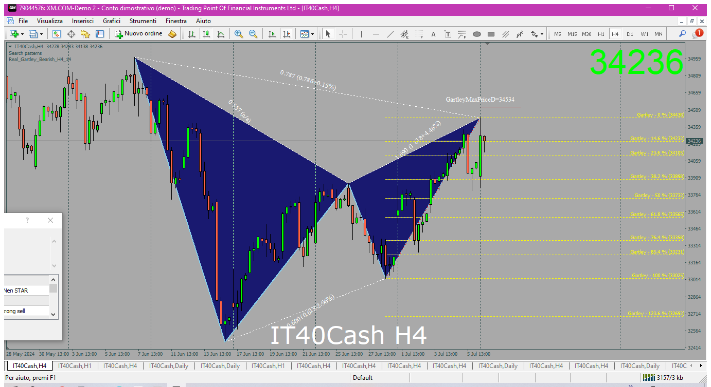Switch chart to bar chart mode
Image resolution: width=711 pixels, height=387 pixels.
pos(192,34)
